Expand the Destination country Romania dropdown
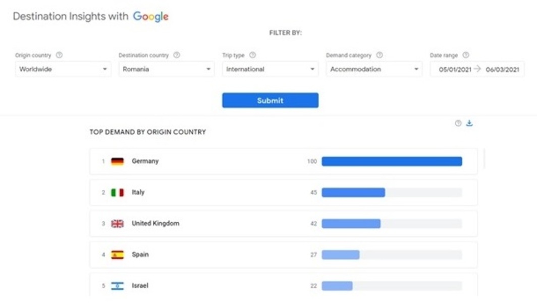Screen dimensions: 537x303 pos(166,69)
